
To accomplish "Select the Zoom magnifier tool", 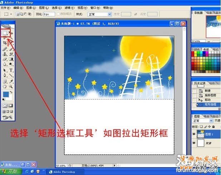I will pos(11,87).
